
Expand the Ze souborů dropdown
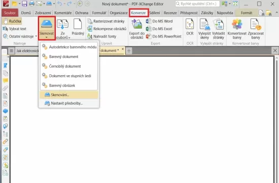[x=69, y=38]
